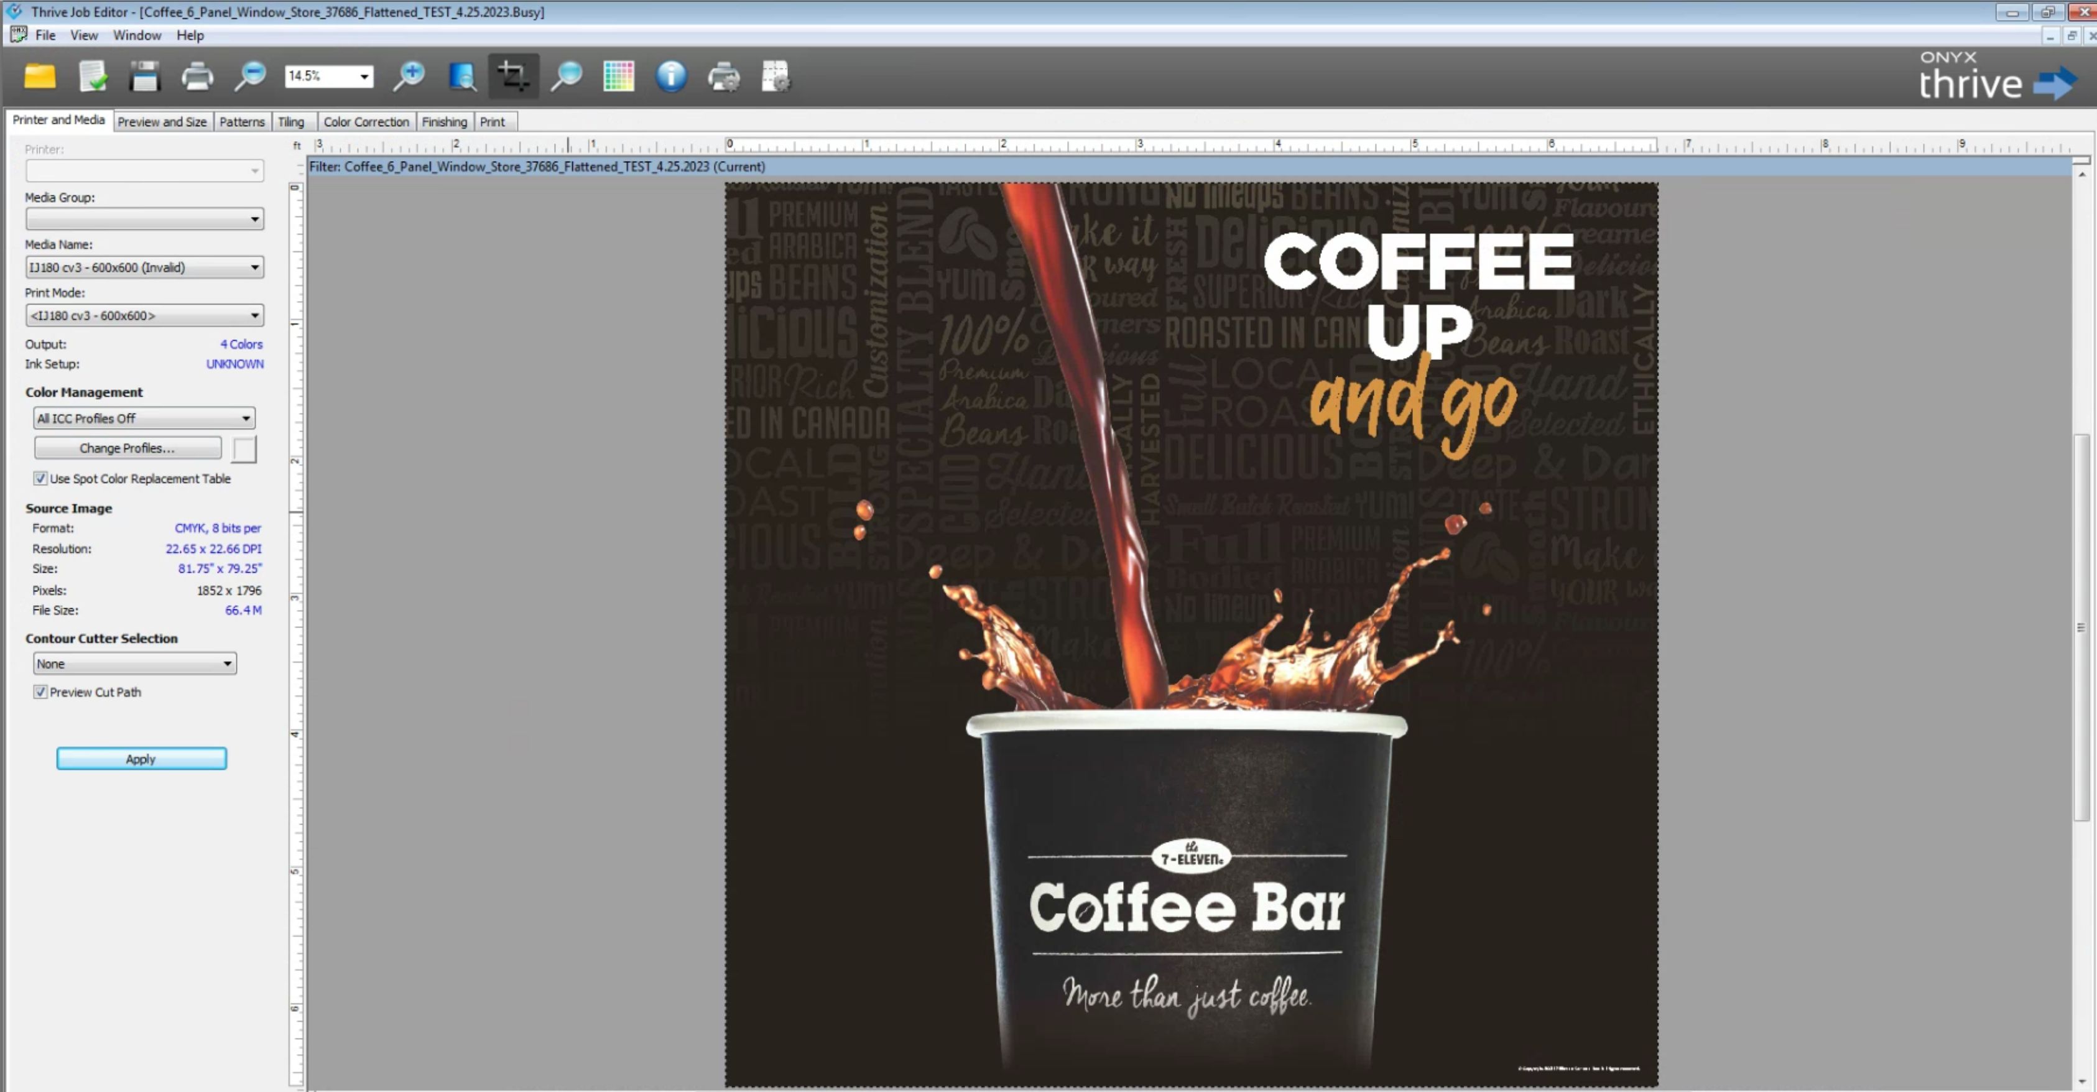
Task: Switch to the Finishing tab
Action: click(x=445, y=121)
